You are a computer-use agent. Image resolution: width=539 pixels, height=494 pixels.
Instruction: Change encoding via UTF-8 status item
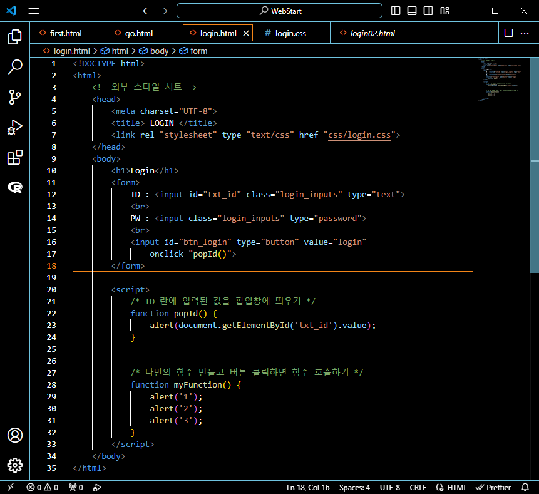(x=390, y=488)
